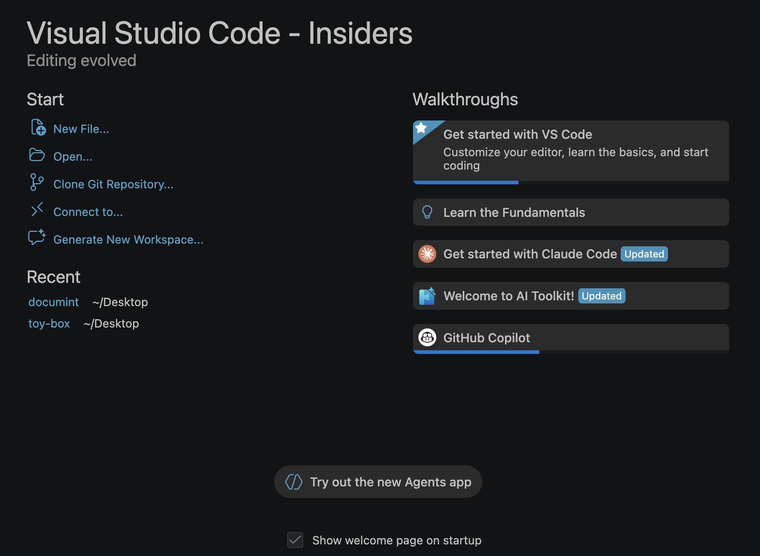Open the documint recent project
Screen dimensions: 760x556
point(53,302)
